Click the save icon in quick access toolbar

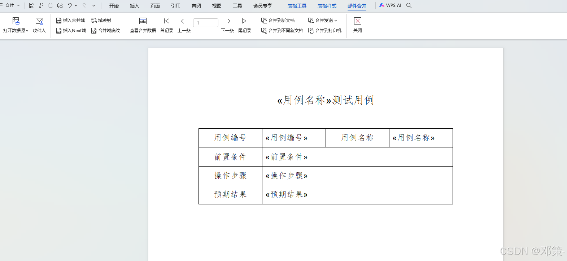tap(32, 5)
